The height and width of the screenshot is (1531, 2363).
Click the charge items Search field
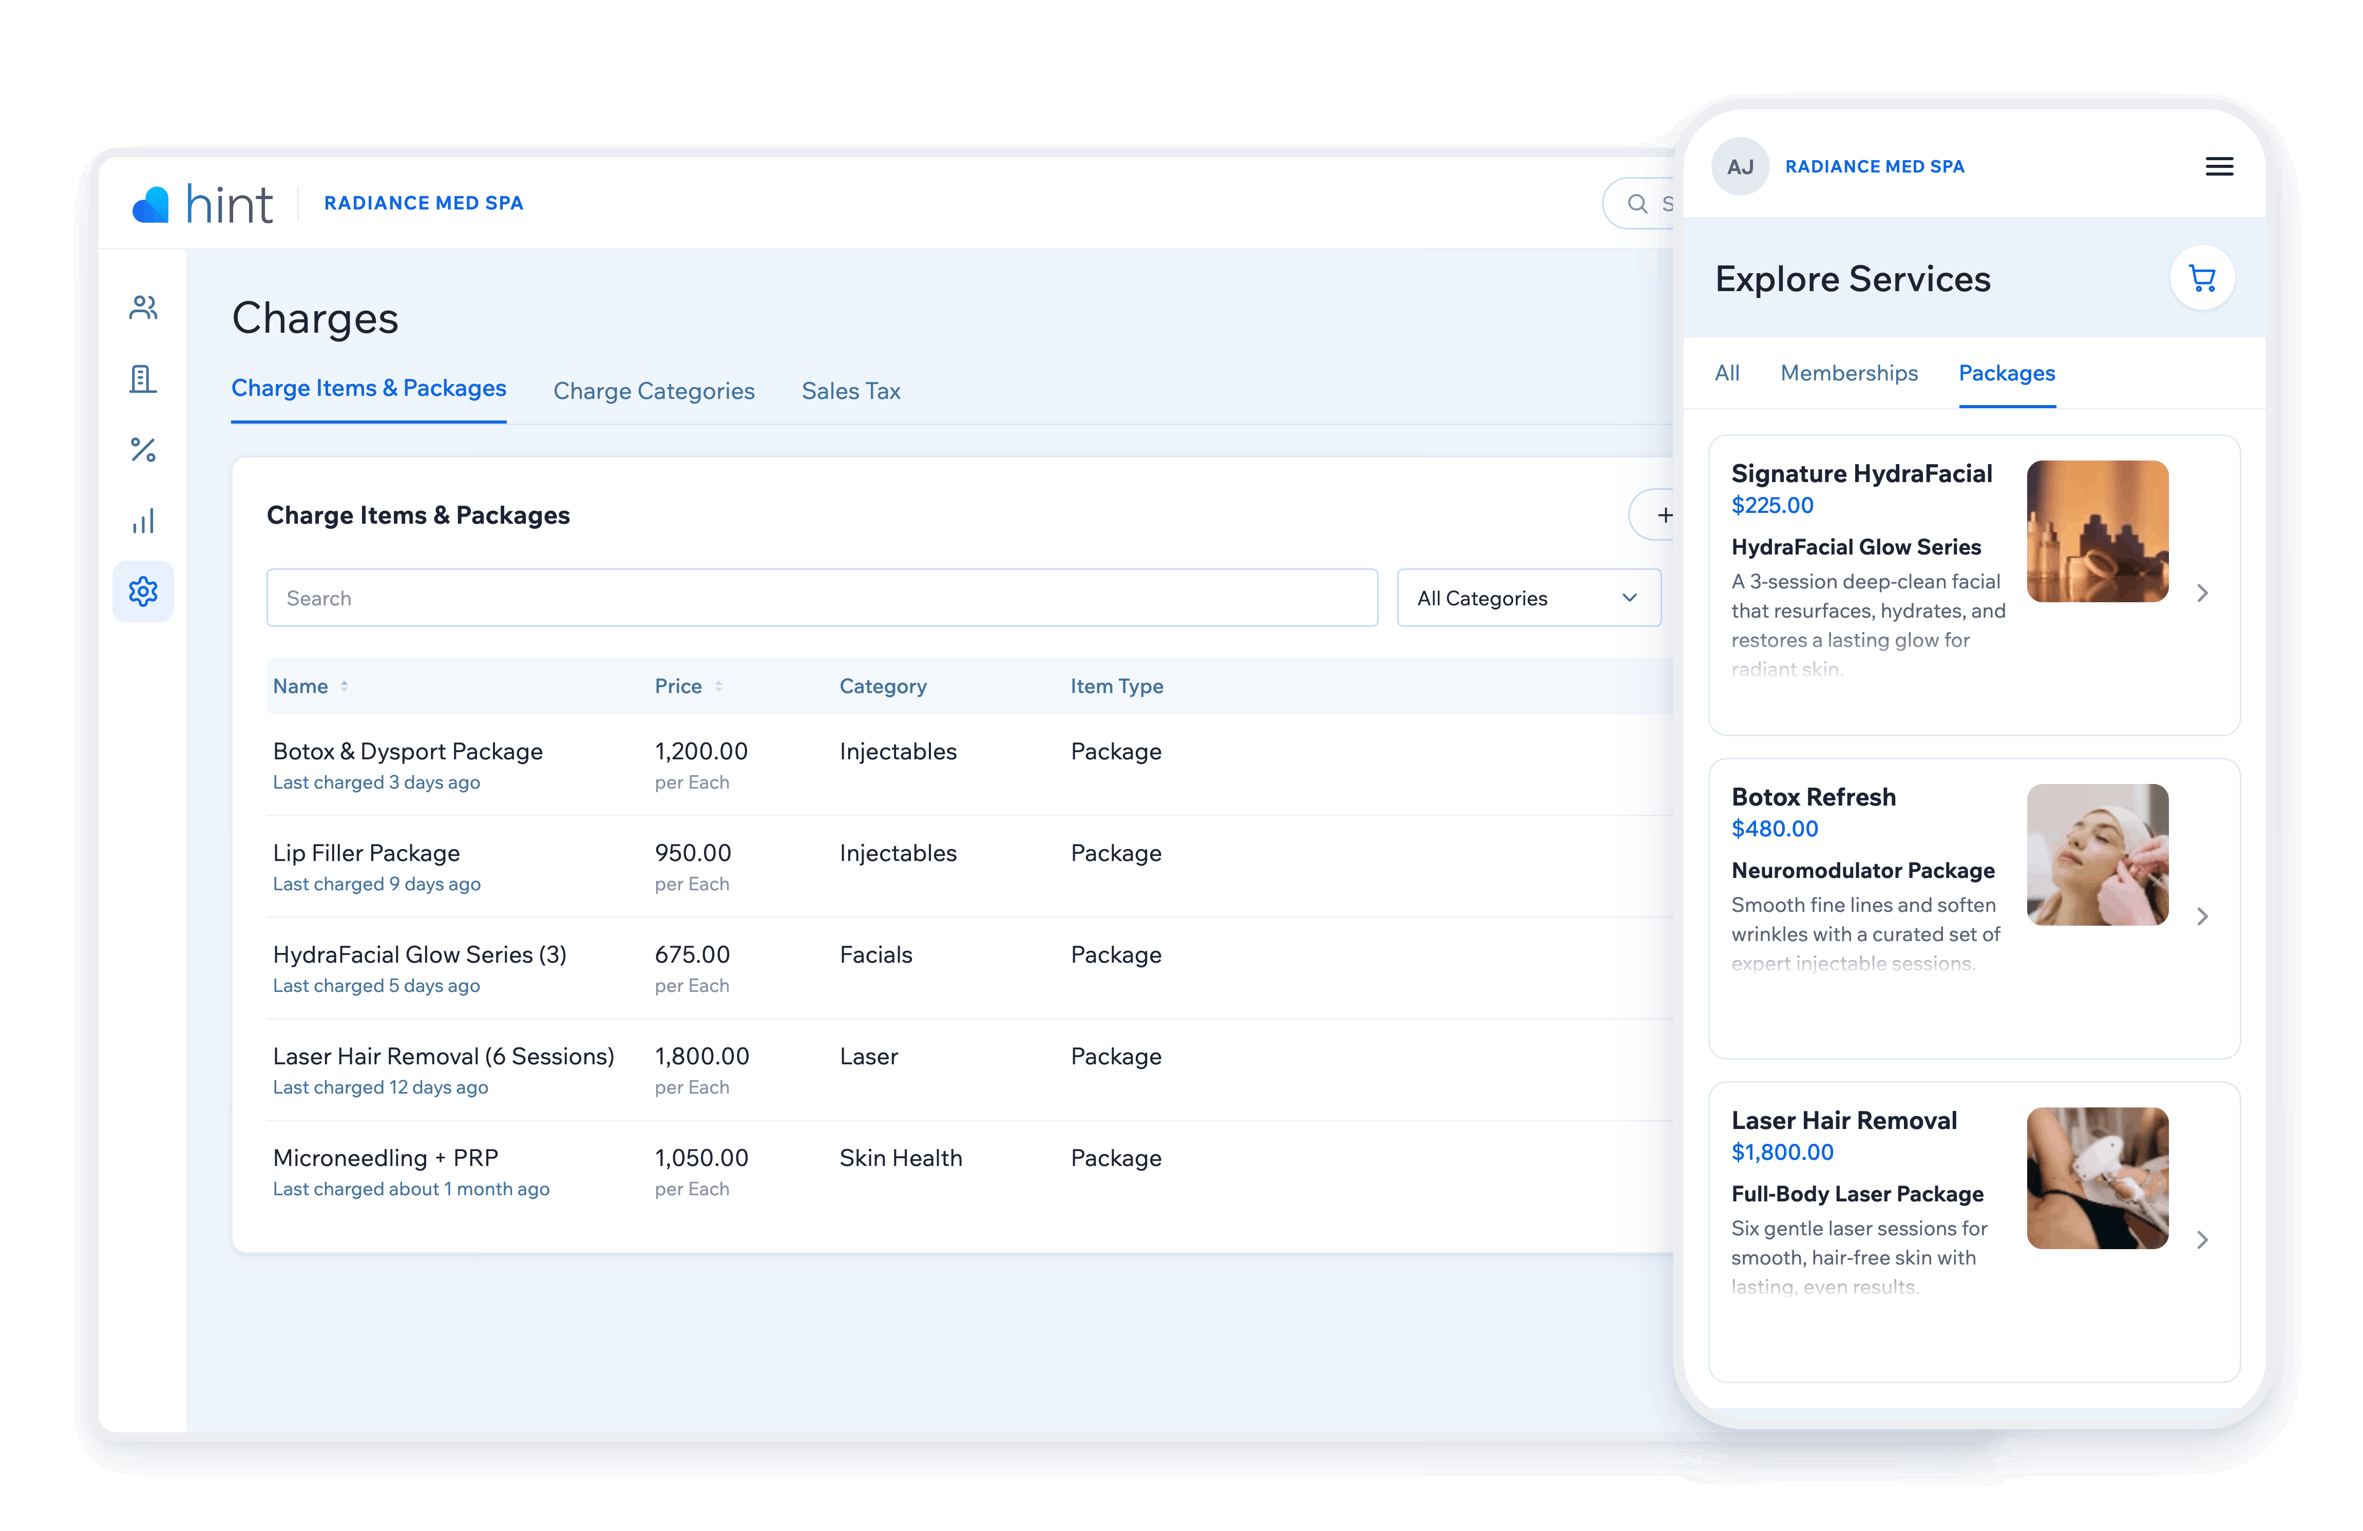pyautogui.click(x=822, y=598)
